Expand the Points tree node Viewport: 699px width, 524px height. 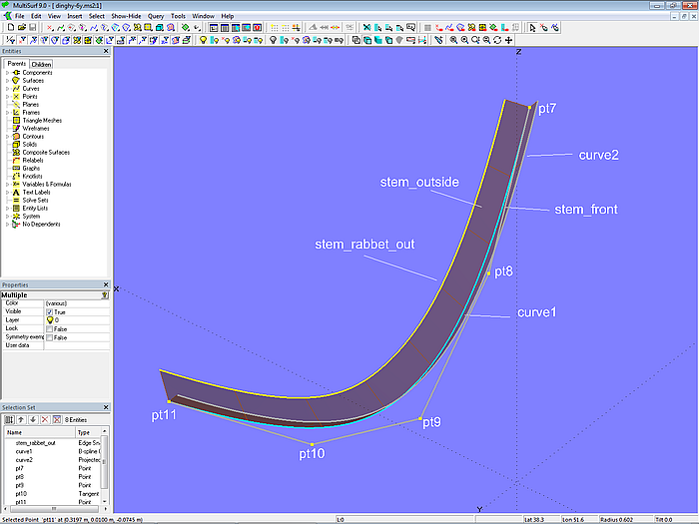(x=7, y=97)
